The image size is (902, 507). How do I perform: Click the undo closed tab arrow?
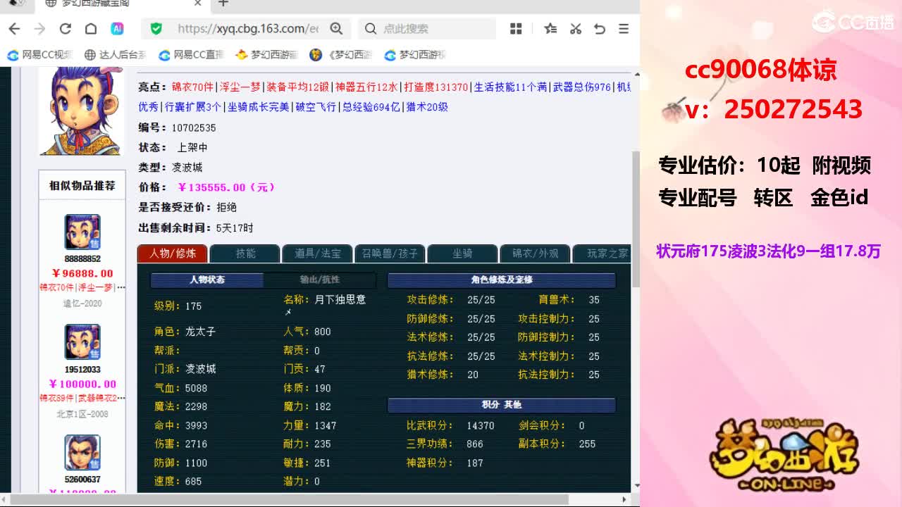coord(600,29)
